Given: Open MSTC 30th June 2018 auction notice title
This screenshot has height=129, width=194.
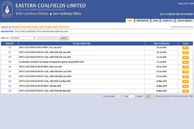Looking at the screenshot, I should point(40,67).
